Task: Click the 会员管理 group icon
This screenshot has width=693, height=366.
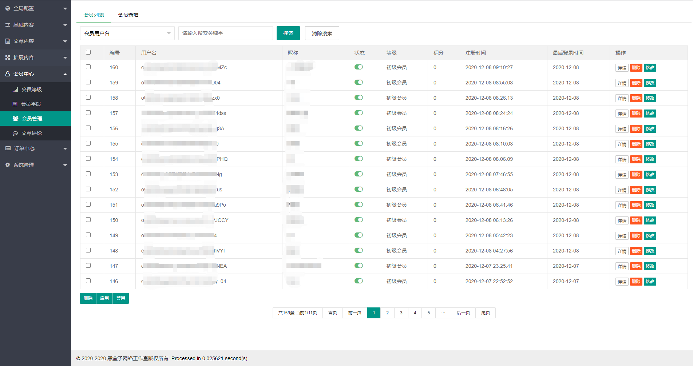Action: [x=16, y=119]
